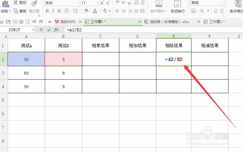Click the justify alignment icon
Screen dimensions: 243x152
(x=136, y=11)
